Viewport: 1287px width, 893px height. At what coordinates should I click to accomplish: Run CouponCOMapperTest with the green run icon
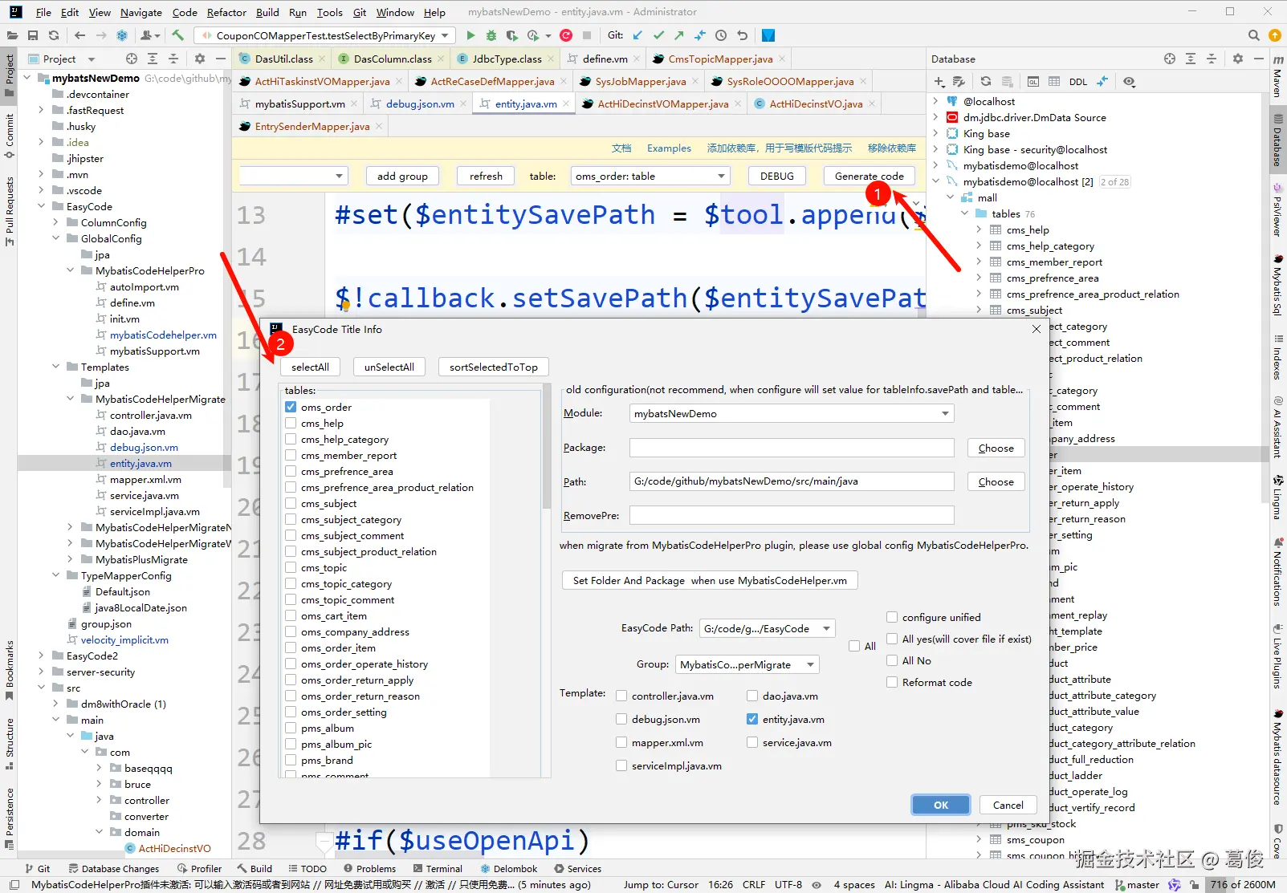click(471, 35)
